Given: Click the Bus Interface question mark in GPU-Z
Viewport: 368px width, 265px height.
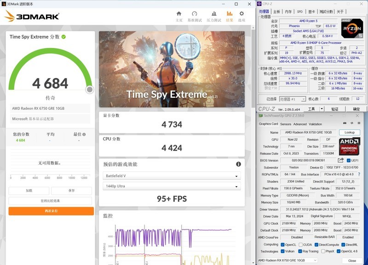Looking at the screenshot, I should 359,174.
